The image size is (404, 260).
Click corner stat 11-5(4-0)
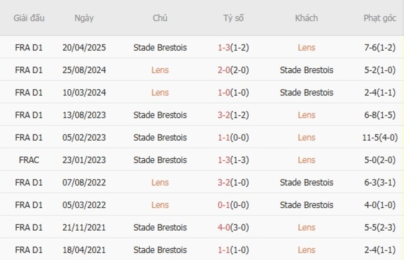click(x=380, y=138)
